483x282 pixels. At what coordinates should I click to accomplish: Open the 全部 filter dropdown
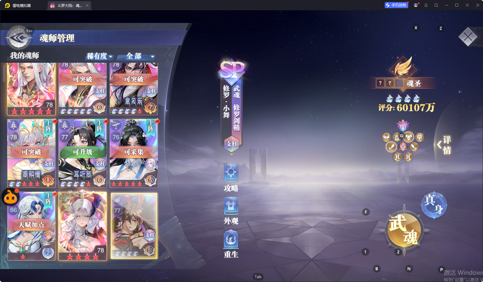point(136,56)
